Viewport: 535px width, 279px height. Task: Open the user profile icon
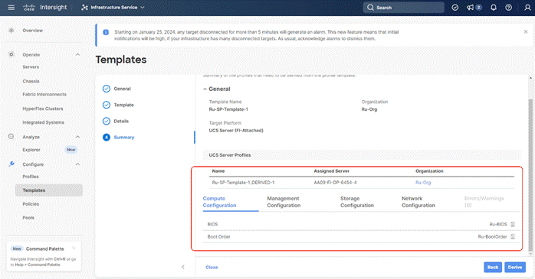click(x=527, y=8)
